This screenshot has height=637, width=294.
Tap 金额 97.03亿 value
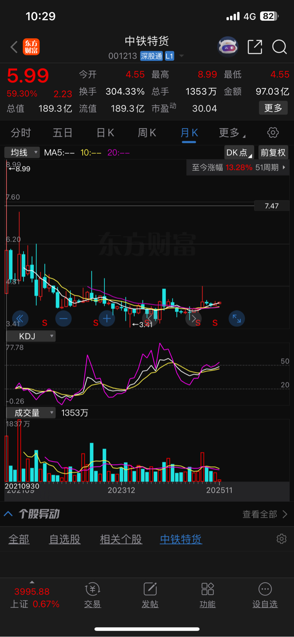click(273, 92)
